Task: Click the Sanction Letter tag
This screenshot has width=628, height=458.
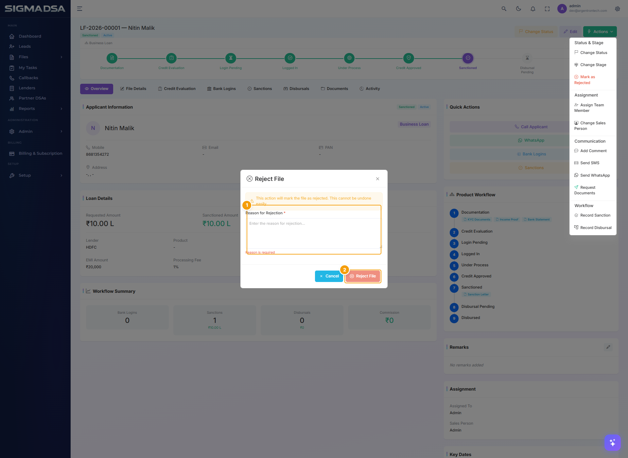Action: point(476,294)
